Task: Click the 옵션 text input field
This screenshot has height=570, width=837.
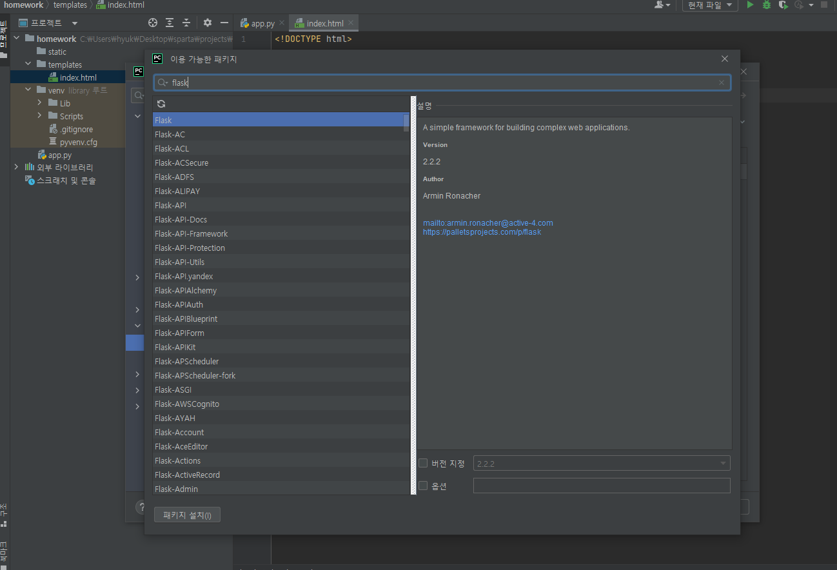Action: pos(602,486)
